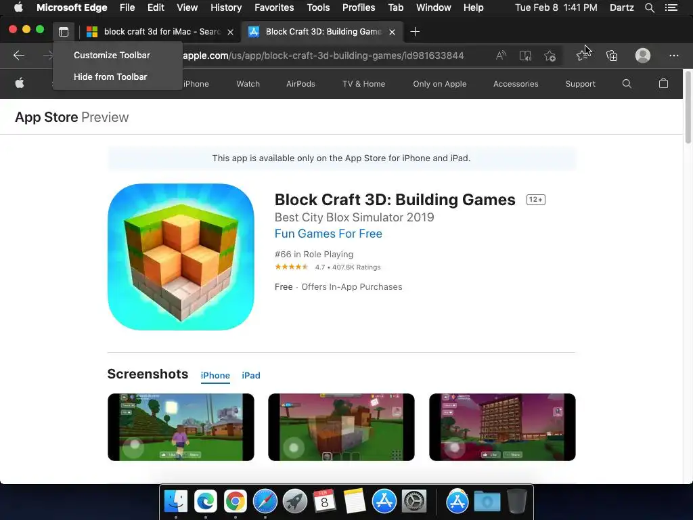Click the #66 in Role Playing text
This screenshot has width=693, height=520.
click(314, 255)
